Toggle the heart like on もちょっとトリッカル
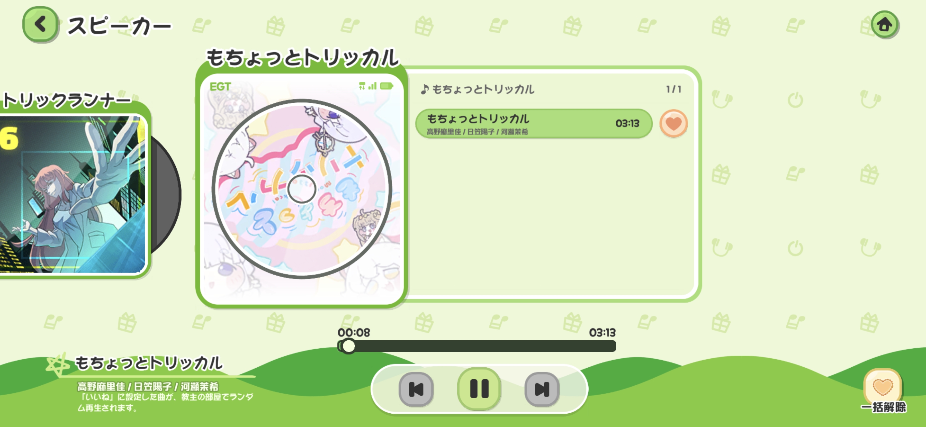The width and height of the screenshot is (926, 427). (x=673, y=123)
